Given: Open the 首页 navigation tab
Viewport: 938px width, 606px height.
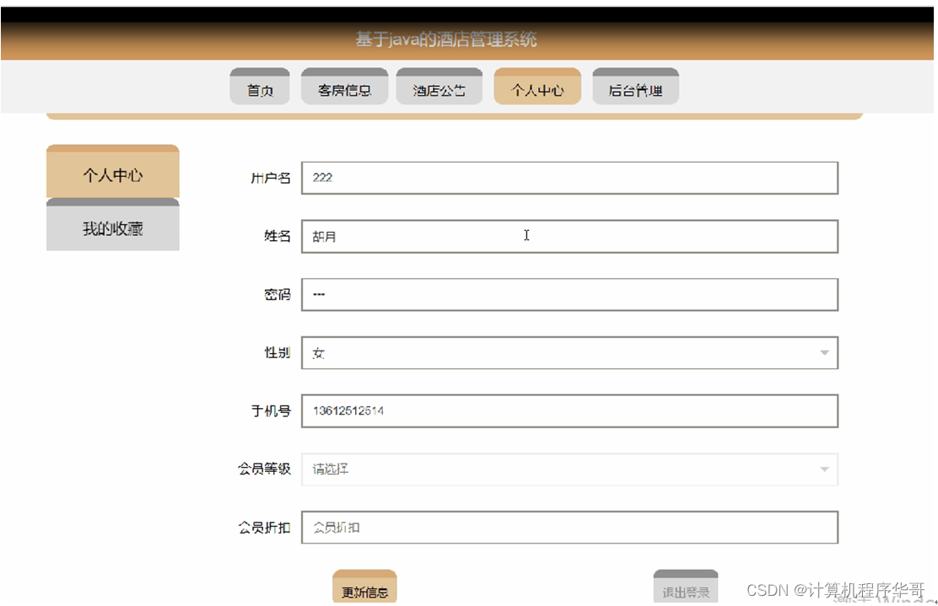Looking at the screenshot, I should point(259,87).
